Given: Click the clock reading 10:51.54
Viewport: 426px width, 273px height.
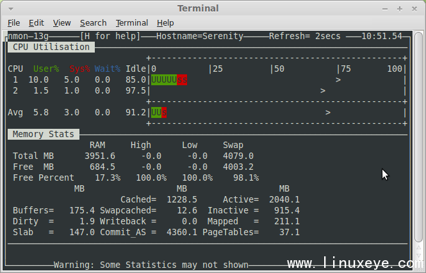Looking at the screenshot, I should pyautogui.click(x=382, y=36).
